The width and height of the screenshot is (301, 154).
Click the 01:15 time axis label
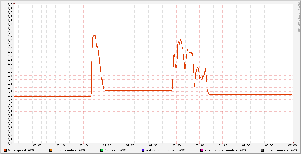(84, 146)
